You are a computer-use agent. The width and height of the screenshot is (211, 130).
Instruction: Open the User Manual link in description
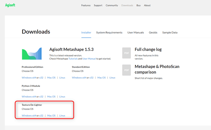89,59
